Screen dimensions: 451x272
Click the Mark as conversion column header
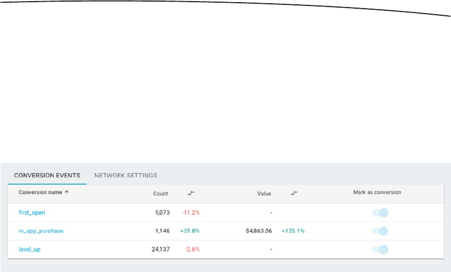pos(377,193)
